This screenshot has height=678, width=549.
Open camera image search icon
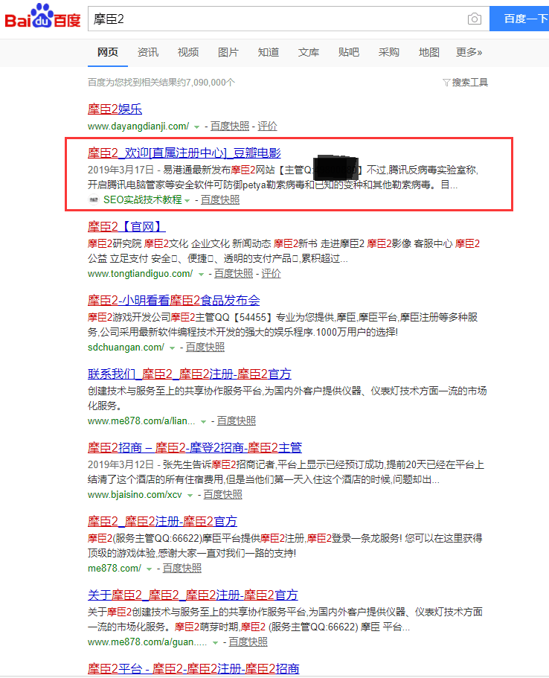coord(474,19)
